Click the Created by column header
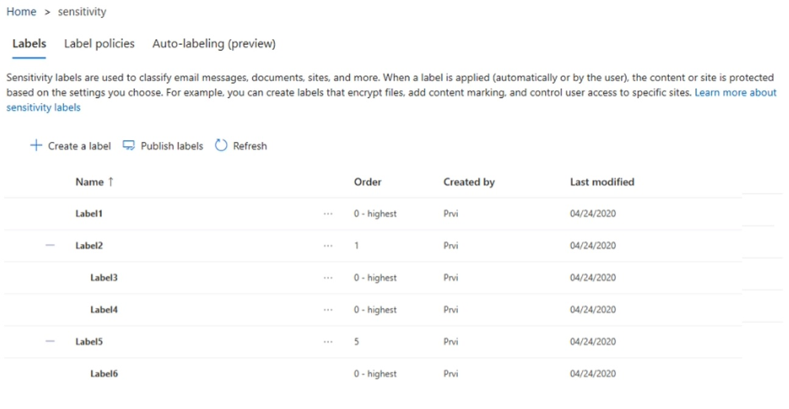Image resolution: width=789 pixels, height=409 pixels. pyautogui.click(x=469, y=182)
